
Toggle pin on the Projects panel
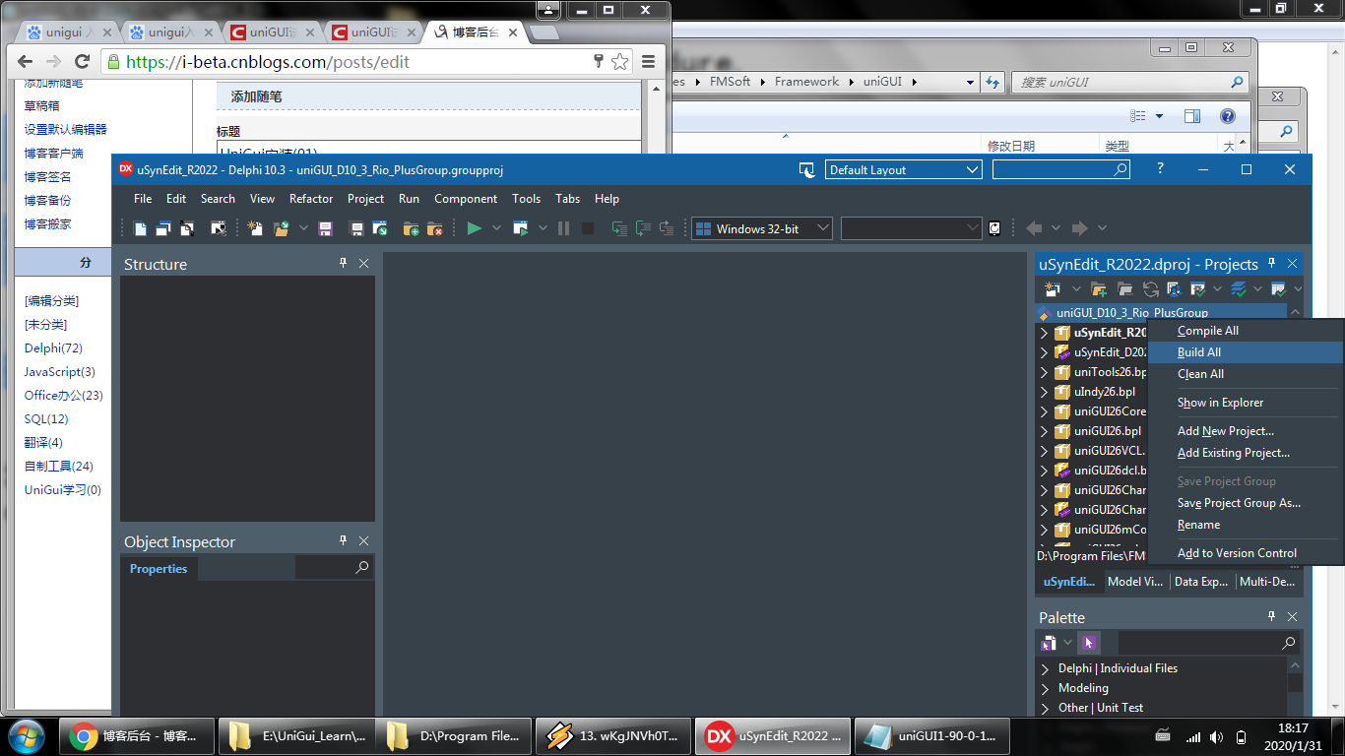coord(1272,263)
